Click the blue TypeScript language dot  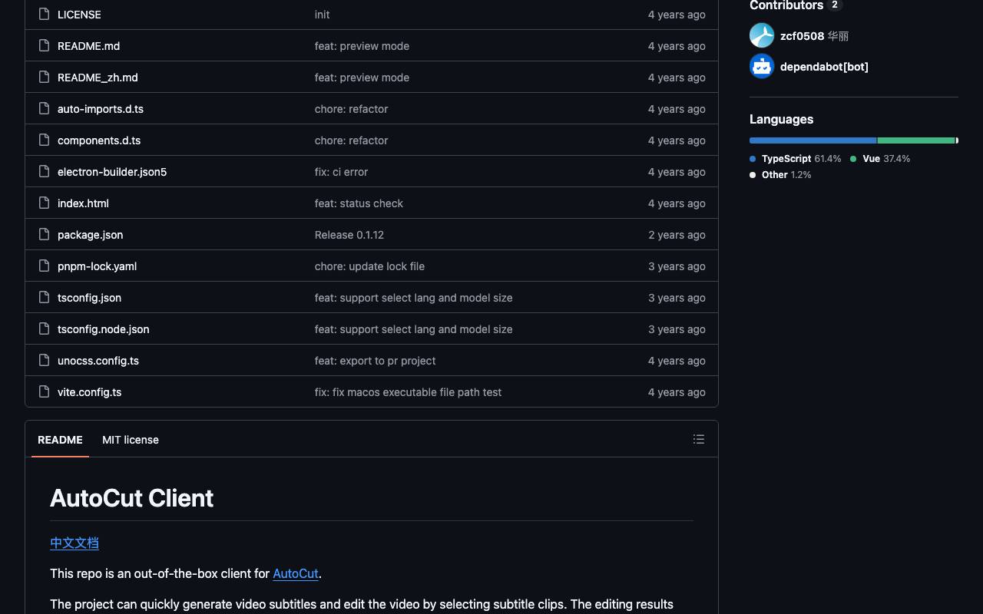click(x=753, y=159)
